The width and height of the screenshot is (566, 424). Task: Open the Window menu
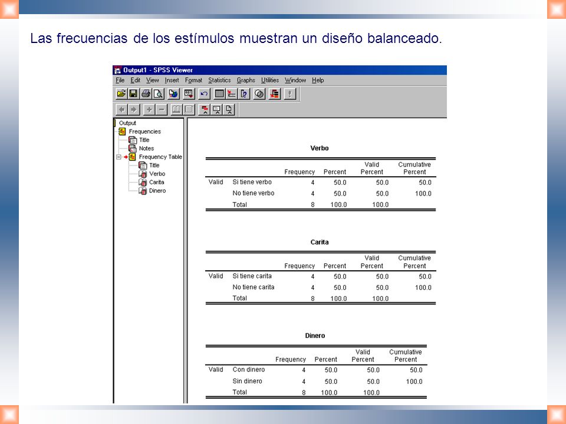(295, 80)
